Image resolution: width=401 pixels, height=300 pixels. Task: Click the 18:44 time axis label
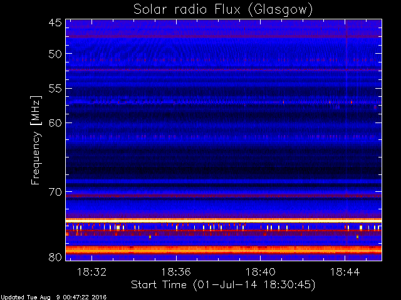[345, 272]
